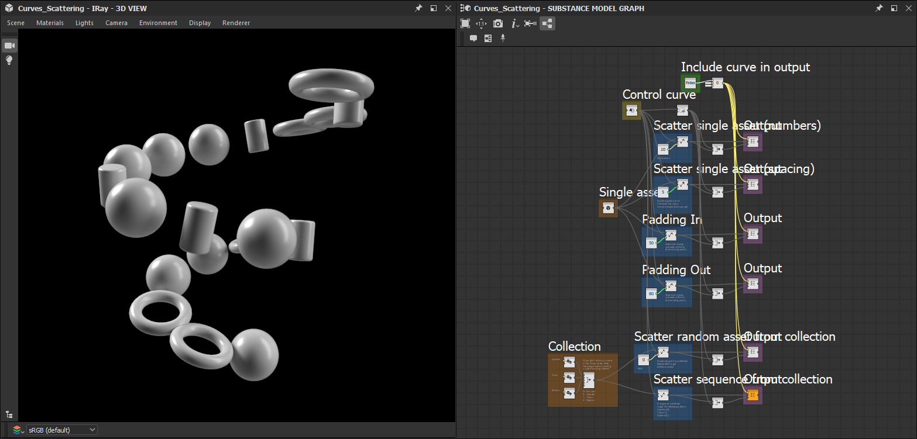Click the pin button on the 3D VIEW title bar
Screen dimensions: 917x439
[x=417, y=8]
